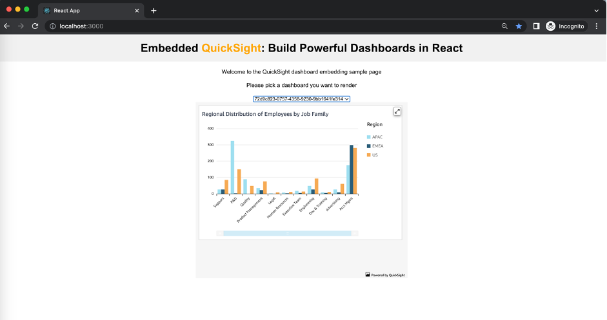Click the chart horizontal scrollbar
The height and width of the screenshot is (320, 607).
pyautogui.click(x=287, y=234)
